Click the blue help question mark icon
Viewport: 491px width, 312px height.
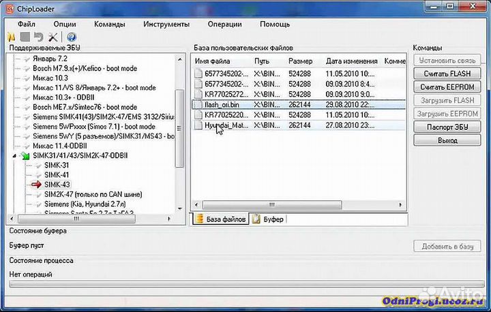[x=71, y=37]
